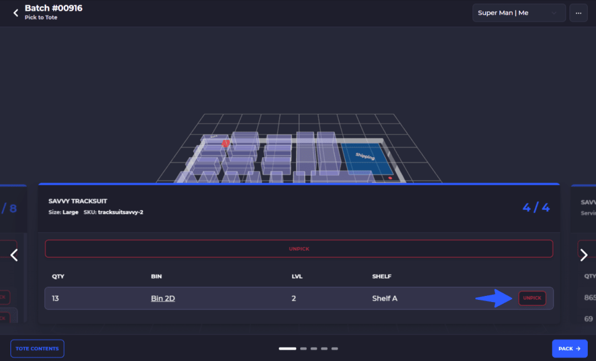Proceed to Pack
The image size is (596, 361).
[570, 348]
